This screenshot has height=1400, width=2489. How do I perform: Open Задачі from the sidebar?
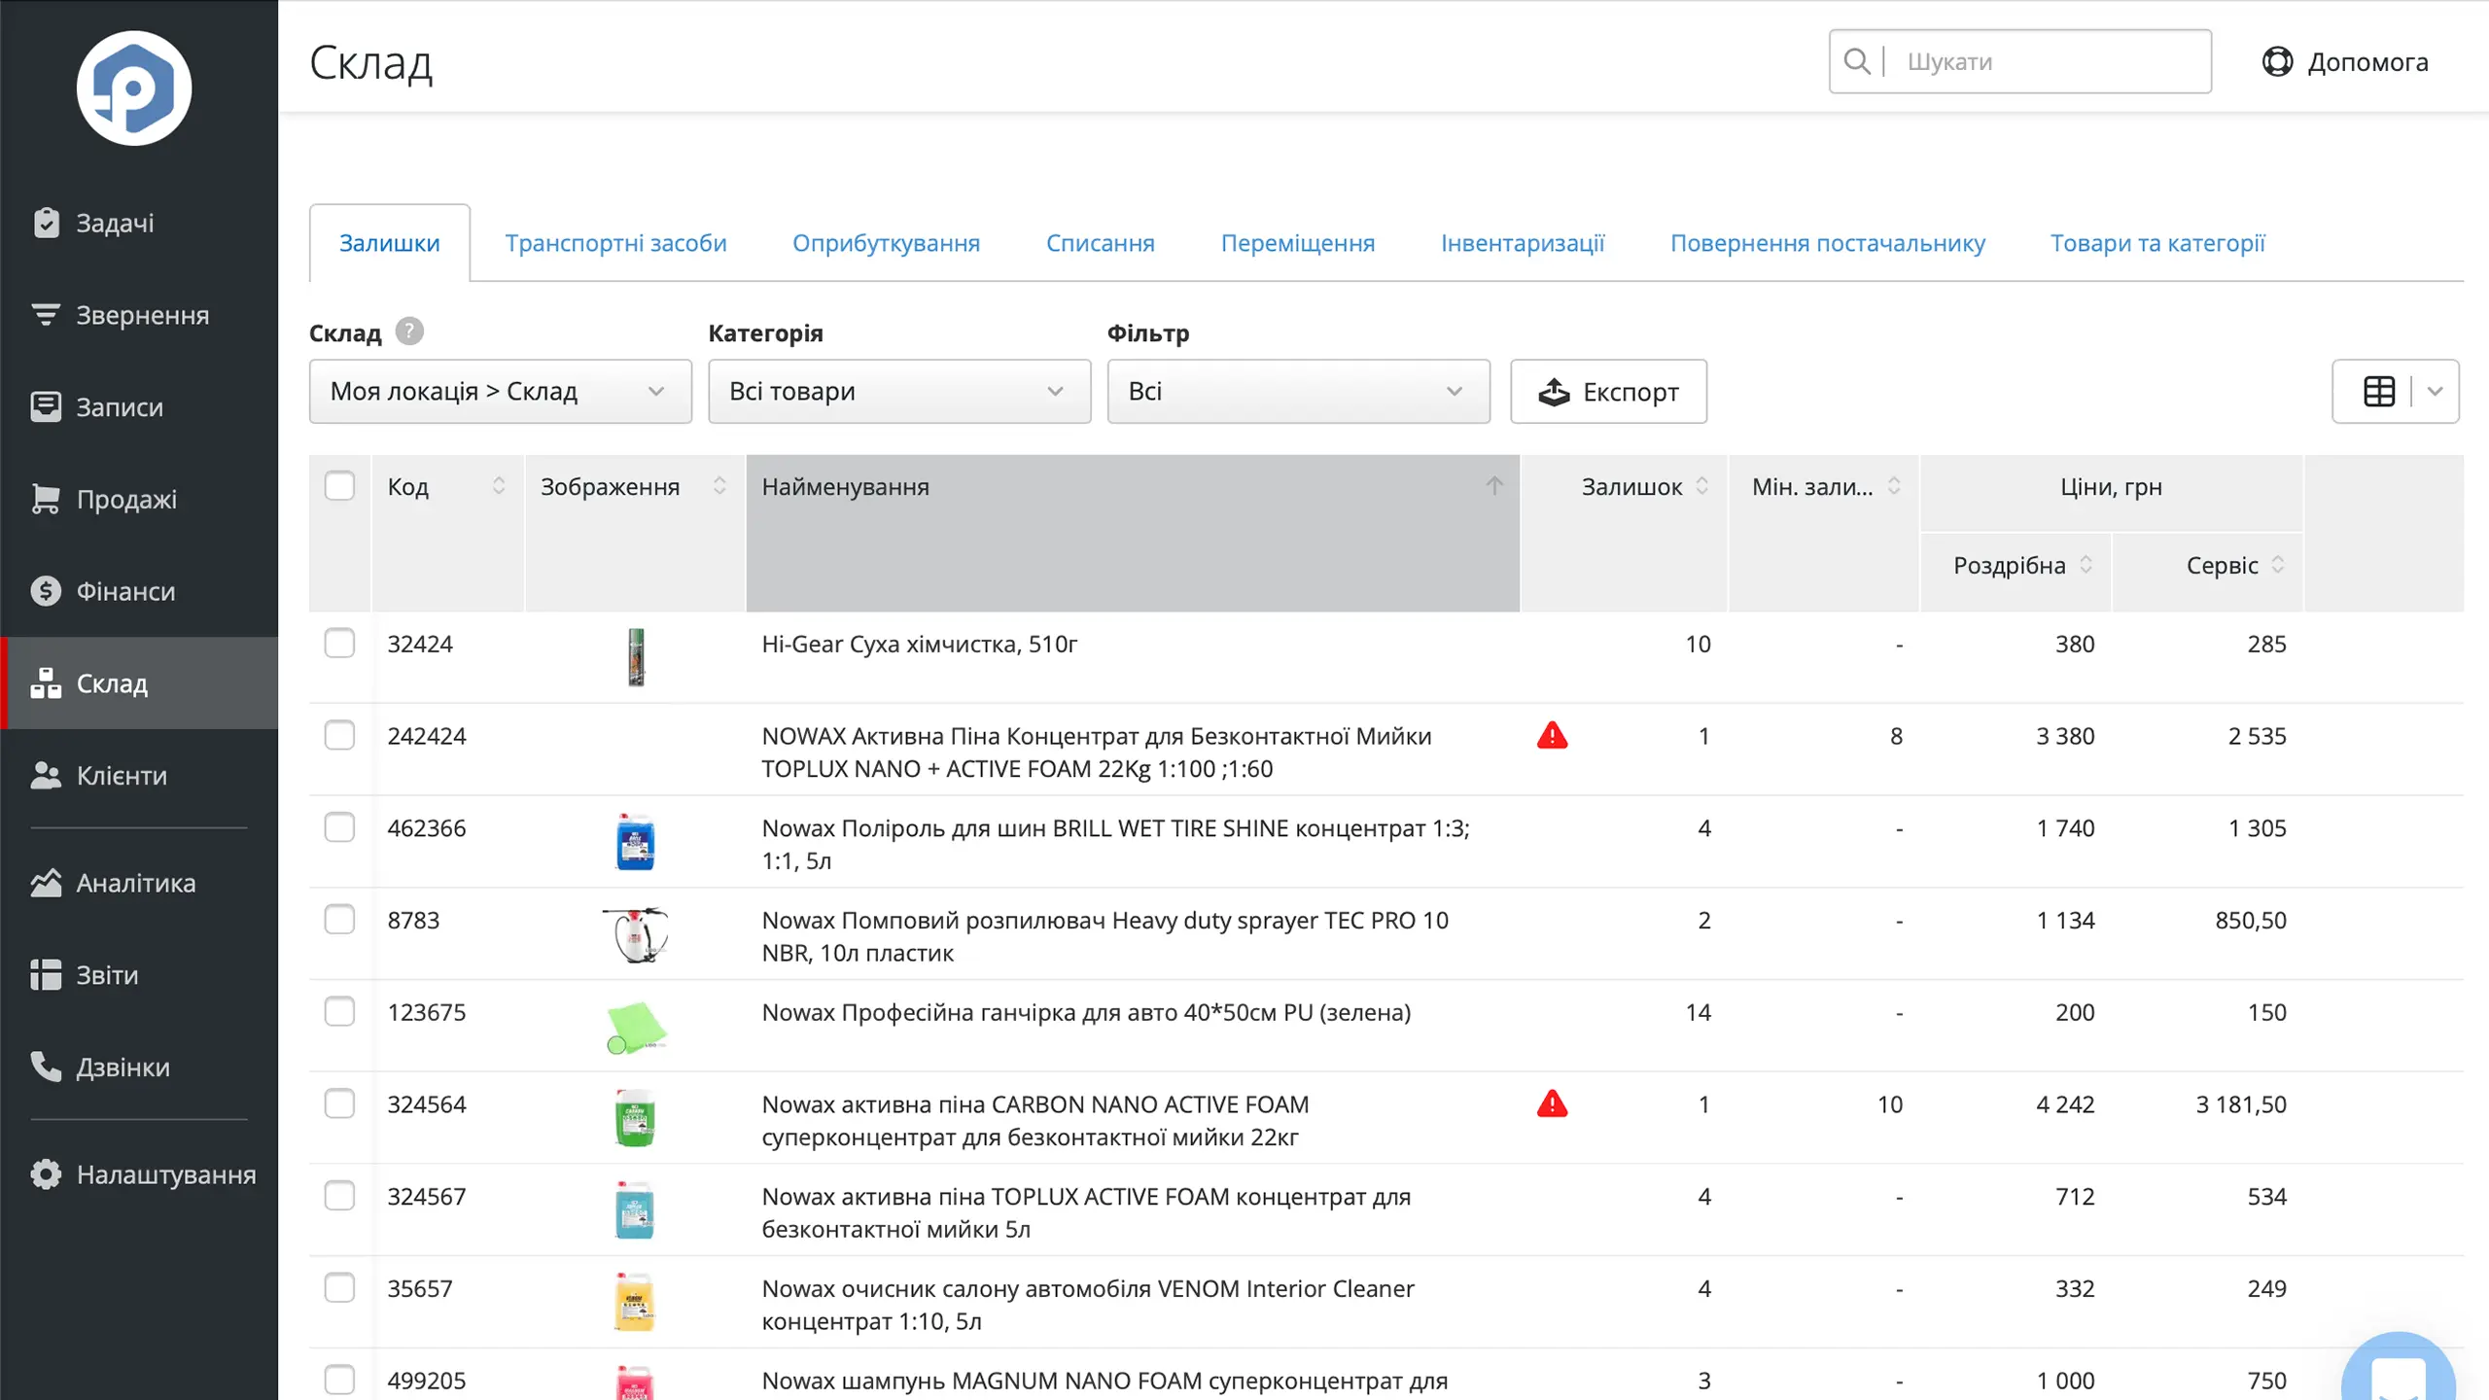(x=139, y=223)
